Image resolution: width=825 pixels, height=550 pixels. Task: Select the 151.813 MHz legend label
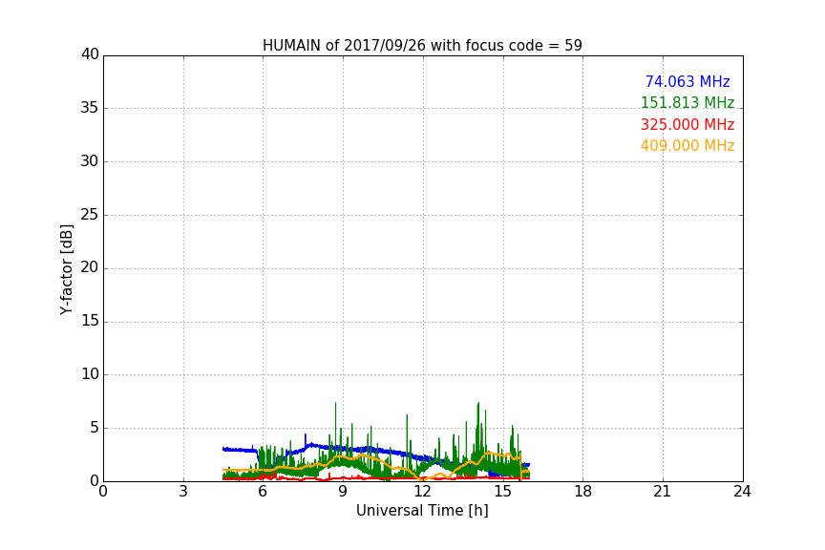tap(687, 102)
